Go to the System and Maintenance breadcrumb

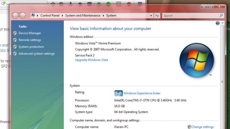[83, 16]
